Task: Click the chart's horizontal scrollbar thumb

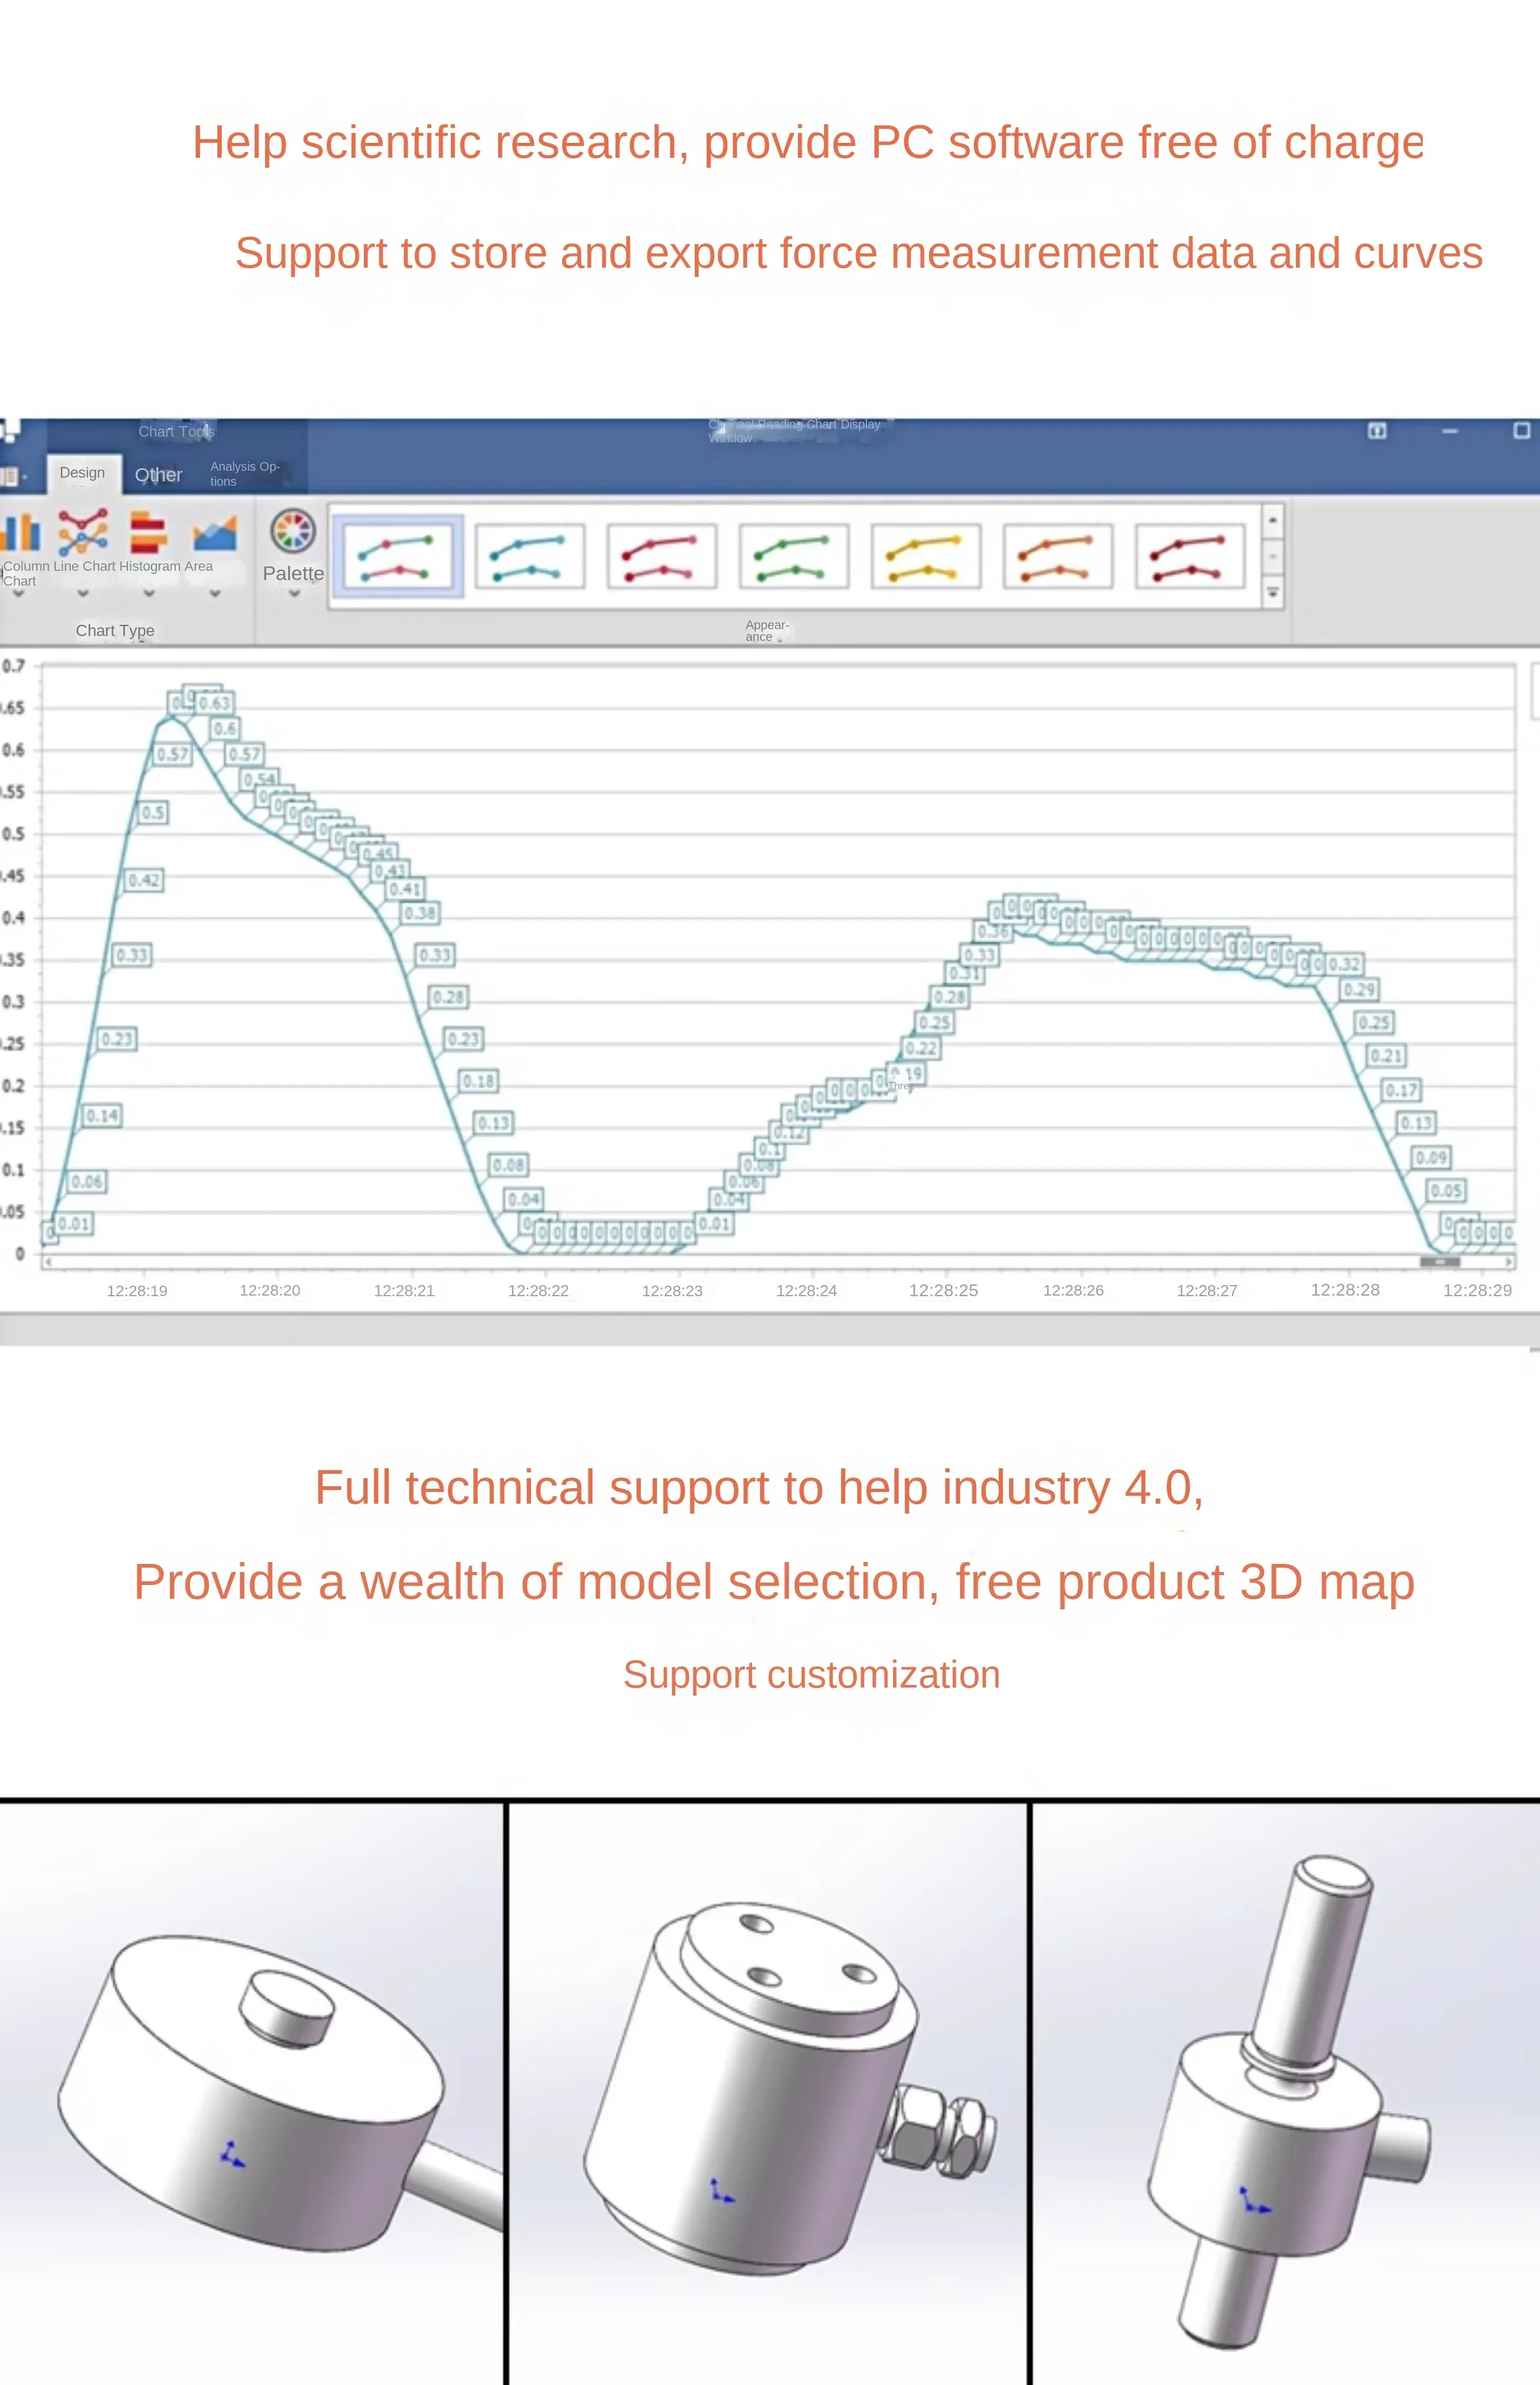Action: click(x=1440, y=1262)
